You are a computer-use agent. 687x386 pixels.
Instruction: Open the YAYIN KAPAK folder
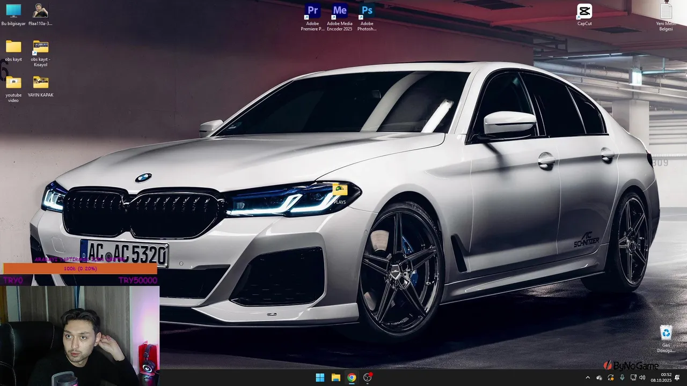tap(40, 86)
